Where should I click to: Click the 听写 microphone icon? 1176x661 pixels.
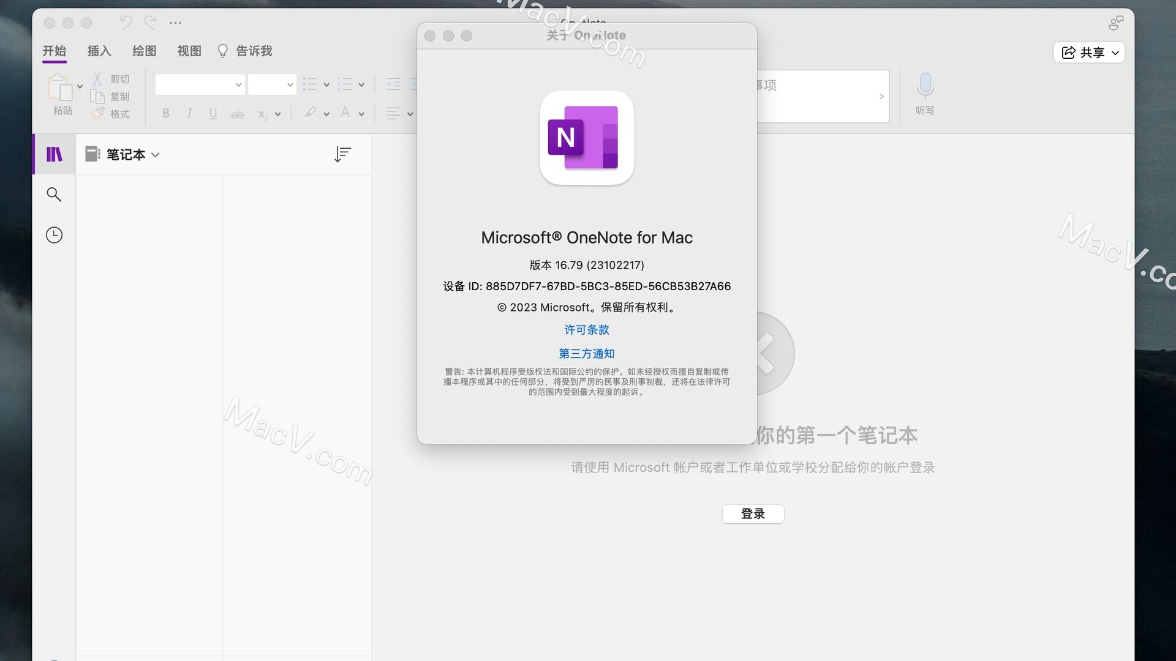pyautogui.click(x=925, y=86)
